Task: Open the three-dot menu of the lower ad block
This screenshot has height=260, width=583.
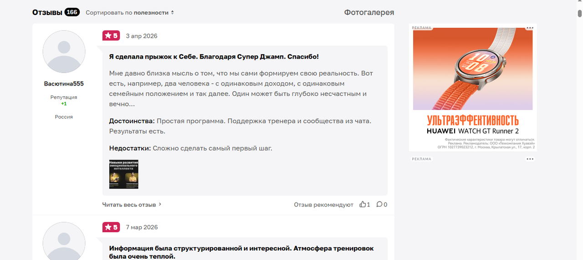Action: coord(529,159)
